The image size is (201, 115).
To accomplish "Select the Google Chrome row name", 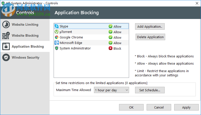I will click(71, 37).
